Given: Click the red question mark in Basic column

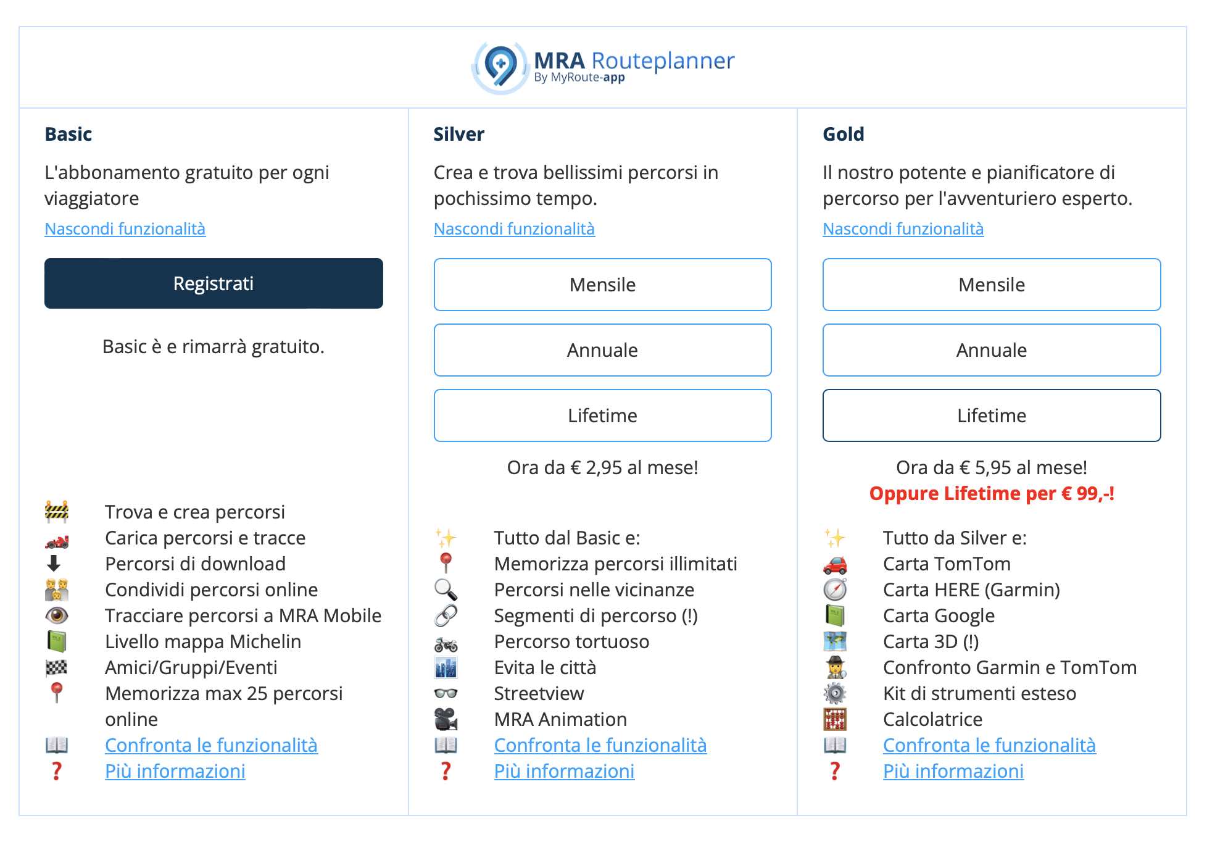Looking at the screenshot, I should pos(56,771).
